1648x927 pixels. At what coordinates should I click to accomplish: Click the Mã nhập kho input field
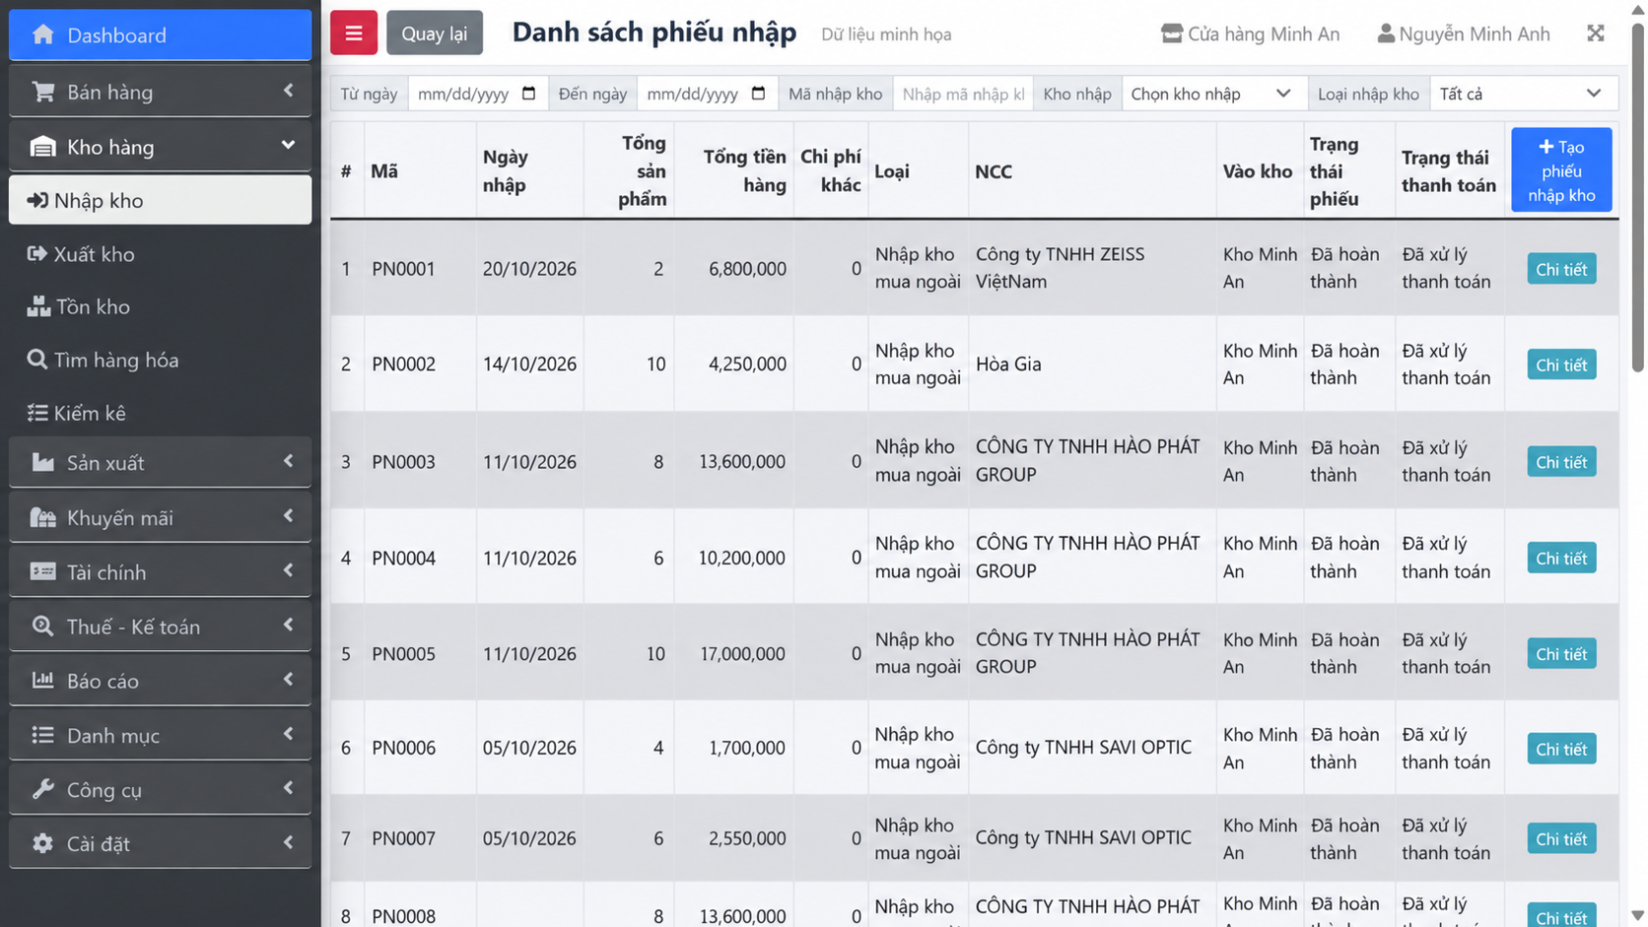963,94
